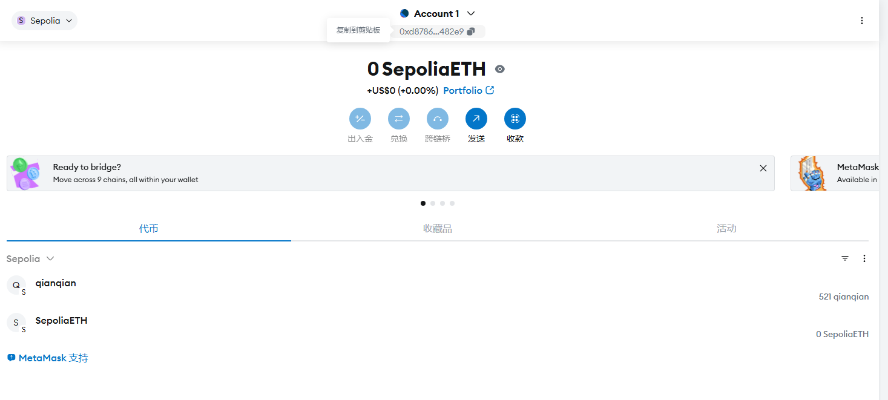Click the Send (发送) arrow icon
The height and width of the screenshot is (400, 888).
pos(476,119)
